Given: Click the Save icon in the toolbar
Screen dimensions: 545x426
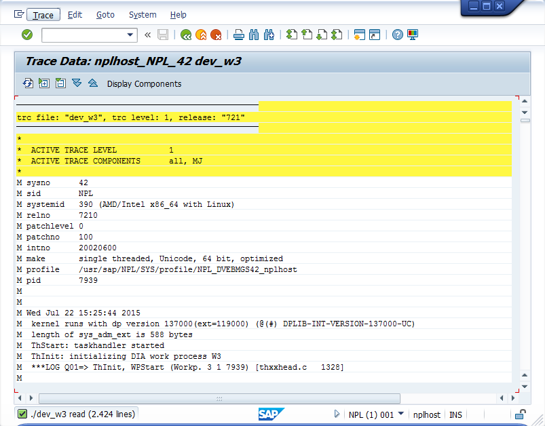Looking at the screenshot, I should tap(163, 35).
